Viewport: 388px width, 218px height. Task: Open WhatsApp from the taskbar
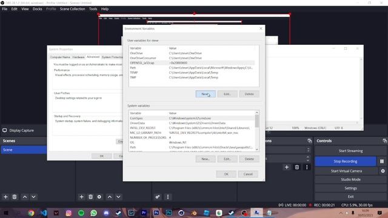(93, 213)
